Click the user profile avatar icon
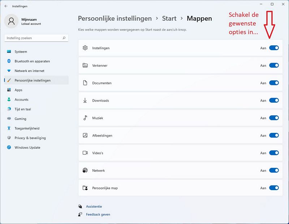This screenshot has height=224, width=289. (x=11, y=21)
